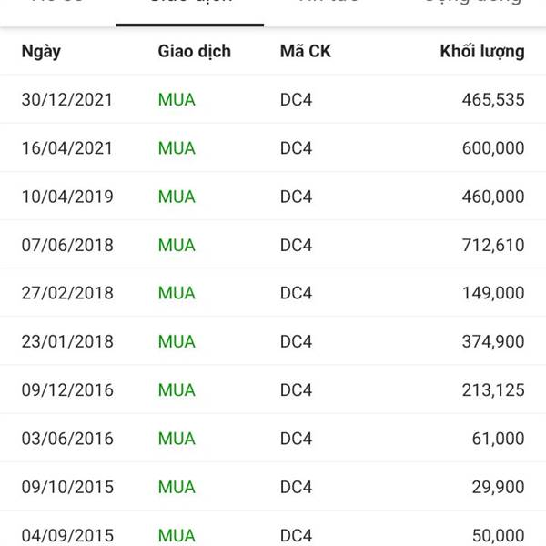Open the 09/10/2015 transaction row

pos(273,487)
